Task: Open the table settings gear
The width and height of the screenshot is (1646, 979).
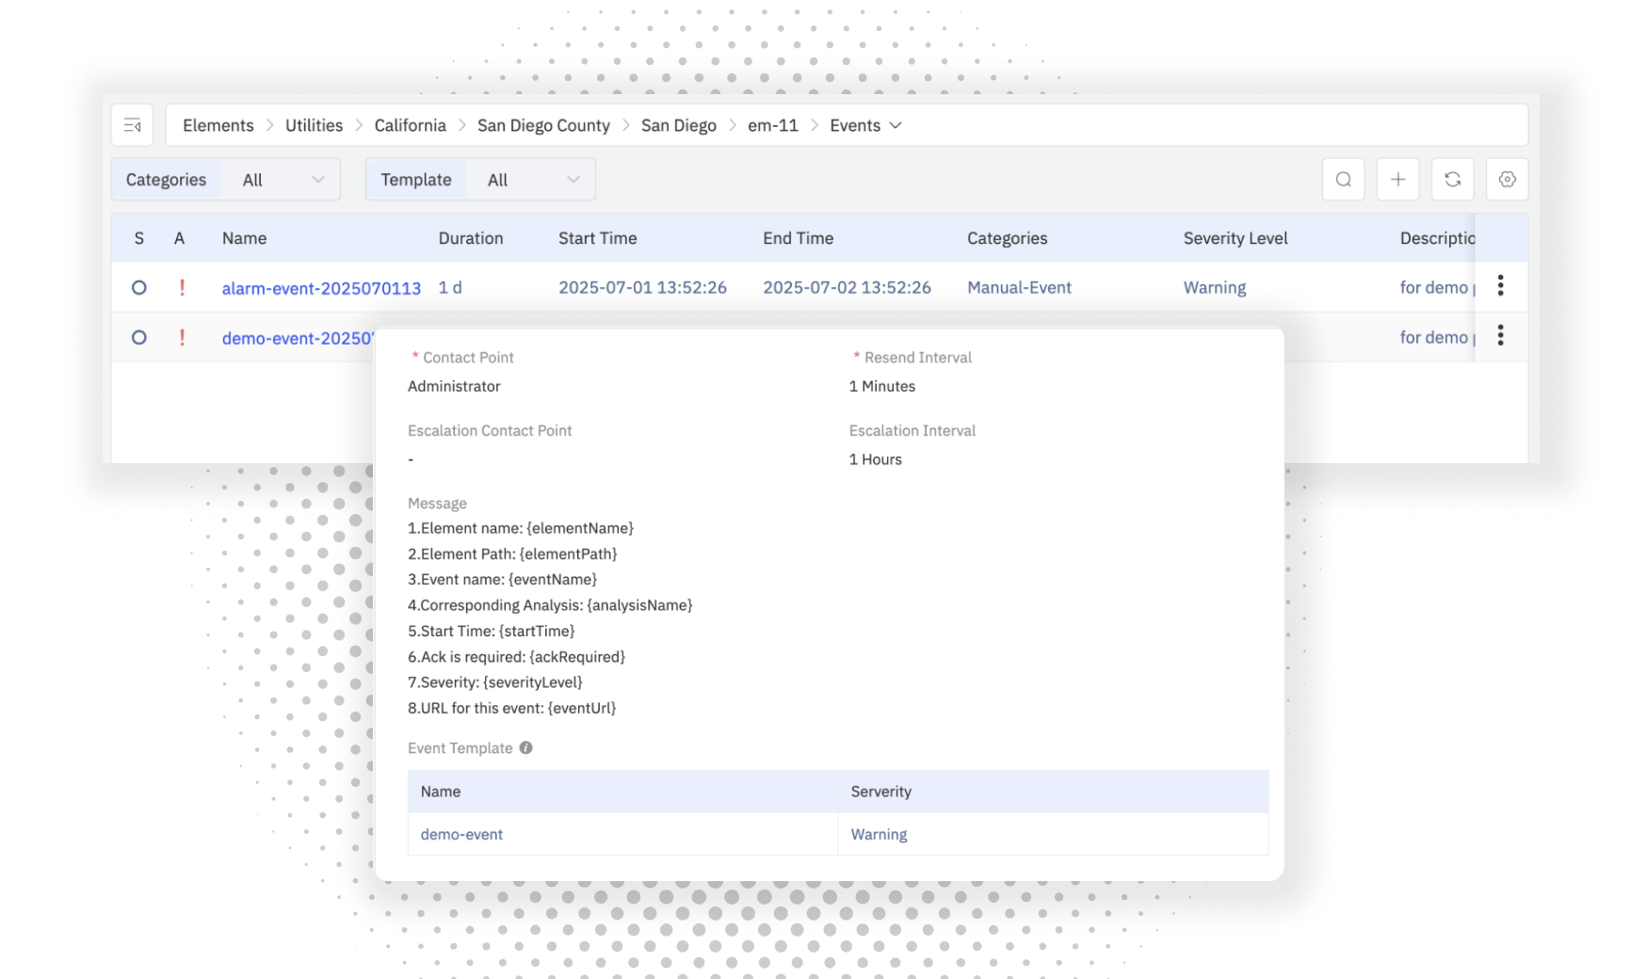Action: tap(1507, 179)
